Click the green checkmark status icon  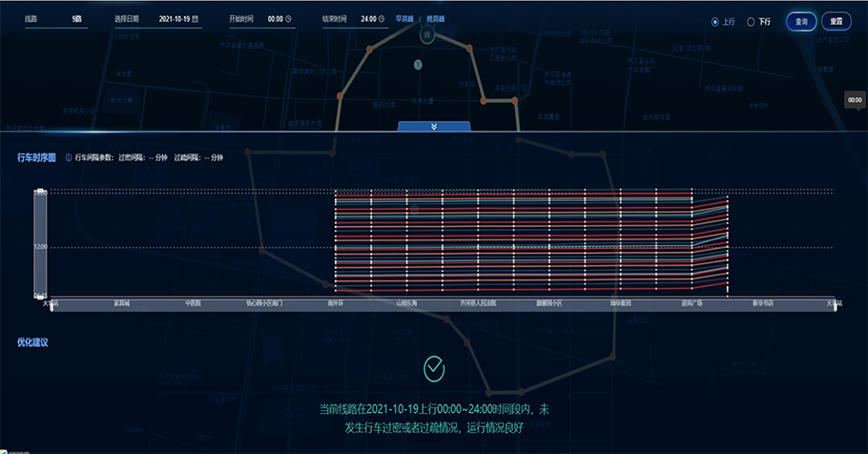click(x=434, y=366)
